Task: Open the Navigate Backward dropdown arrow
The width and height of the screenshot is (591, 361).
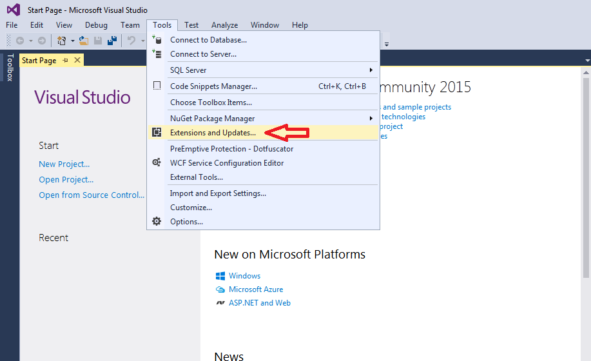Action: pyautogui.click(x=31, y=41)
